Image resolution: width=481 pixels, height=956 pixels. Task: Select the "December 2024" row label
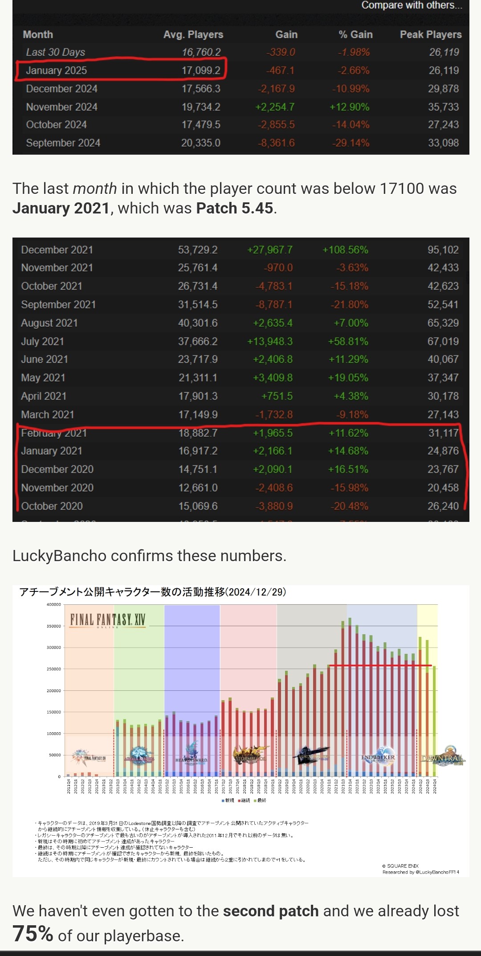61,89
